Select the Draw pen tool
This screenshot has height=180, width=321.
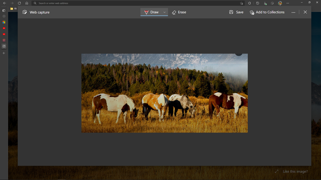tap(151, 12)
